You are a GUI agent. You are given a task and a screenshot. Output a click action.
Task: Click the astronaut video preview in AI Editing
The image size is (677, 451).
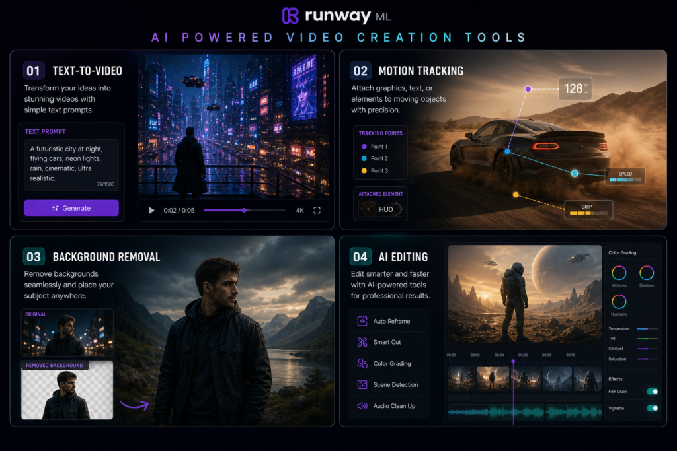coord(525,295)
